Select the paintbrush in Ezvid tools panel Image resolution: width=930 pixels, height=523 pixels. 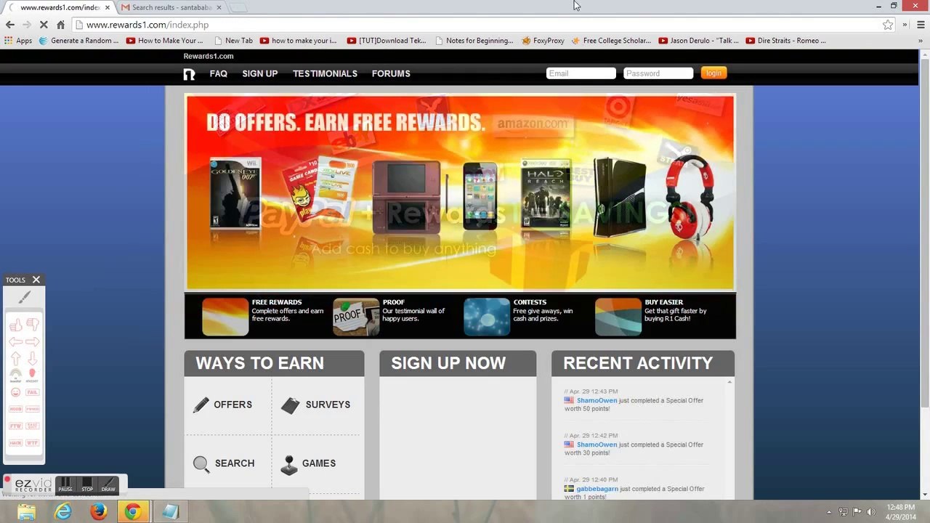tap(24, 297)
